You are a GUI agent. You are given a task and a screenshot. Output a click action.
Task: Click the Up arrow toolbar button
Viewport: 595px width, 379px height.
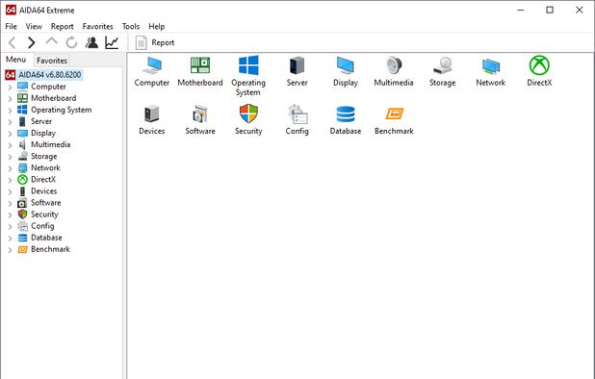coord(52,41)
